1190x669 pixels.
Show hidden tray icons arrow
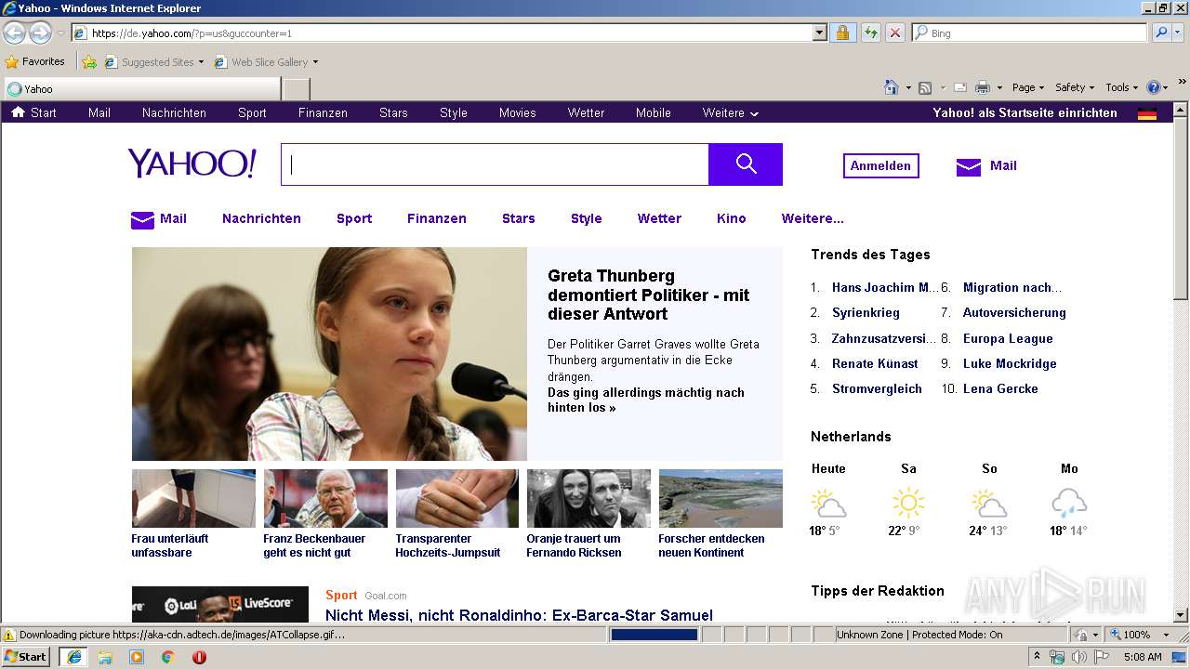[x=1037, y=657]
